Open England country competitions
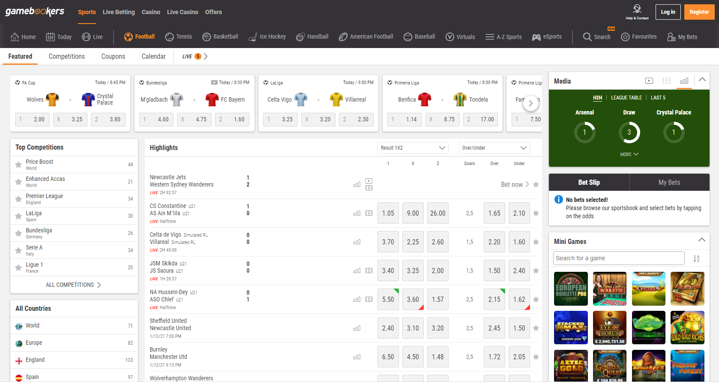Image resolution: width=719 pixels, height=382 pixels. coord(74,360)
